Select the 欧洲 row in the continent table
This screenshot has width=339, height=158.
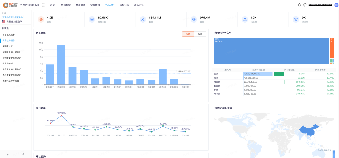click(x=274, y=78)
